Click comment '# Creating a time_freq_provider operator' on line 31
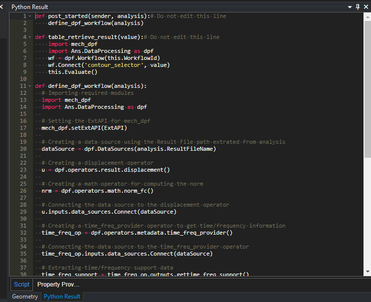Image resolution: width=371 pixels, height=302 pixels. tap(107, 226)
